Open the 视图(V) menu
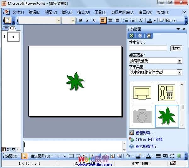This screenshot has height=168, width=189. pos(51,12)
